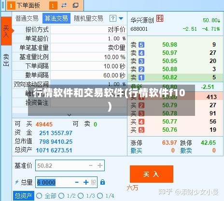The width and height of the screenshot is (224, 201).
Task: Click the pop-out window icon in header
Action: 76,5
